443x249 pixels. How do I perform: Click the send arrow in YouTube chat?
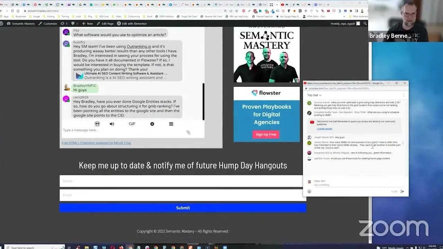pyautogui.click(x=402, y=191)
